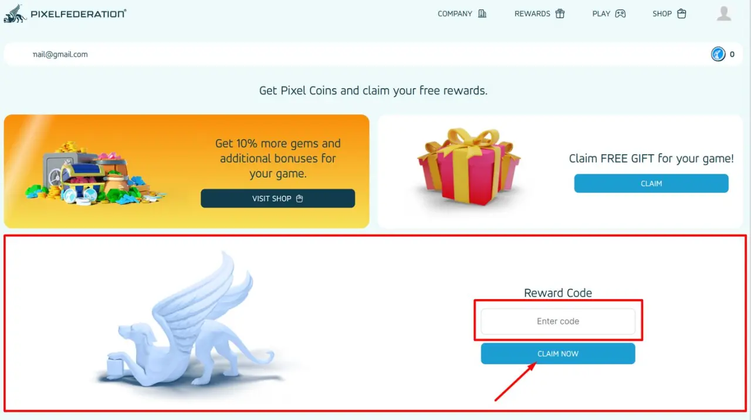
Task: Click the treasure chest and gems image
Action: [94, 172]
